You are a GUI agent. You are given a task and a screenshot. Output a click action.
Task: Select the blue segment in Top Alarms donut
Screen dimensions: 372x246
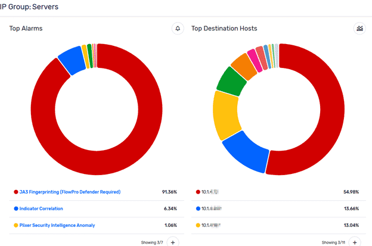(x=72, y=60)
